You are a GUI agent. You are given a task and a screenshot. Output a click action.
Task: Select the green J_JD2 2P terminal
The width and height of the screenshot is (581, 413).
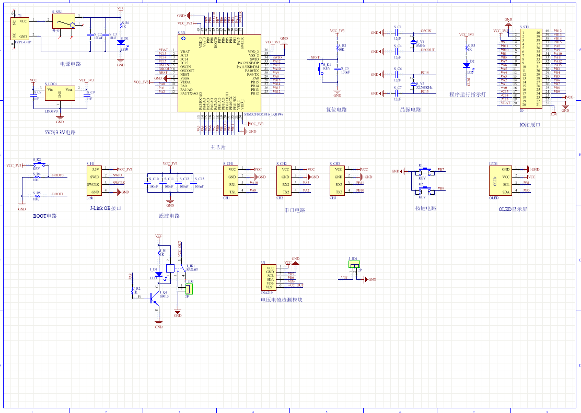click(x=189, y=289)
